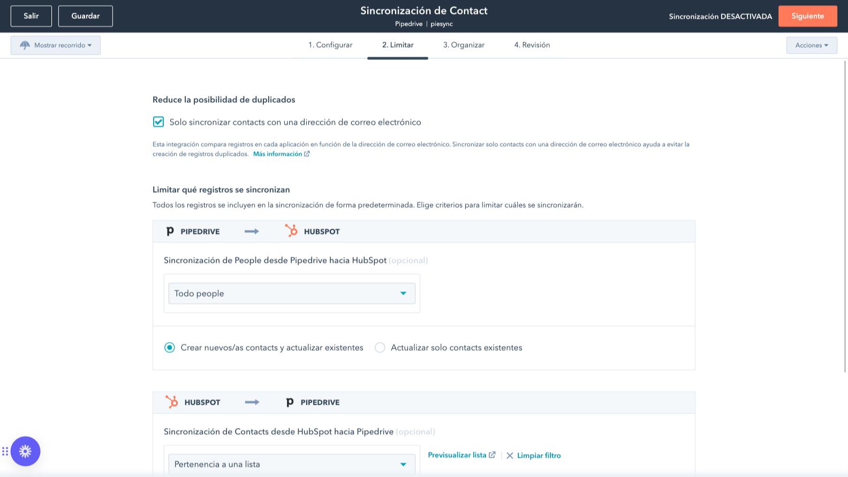Open the Más información link
The width and height of the screenshot is (848, 477).
pos(277,154)
